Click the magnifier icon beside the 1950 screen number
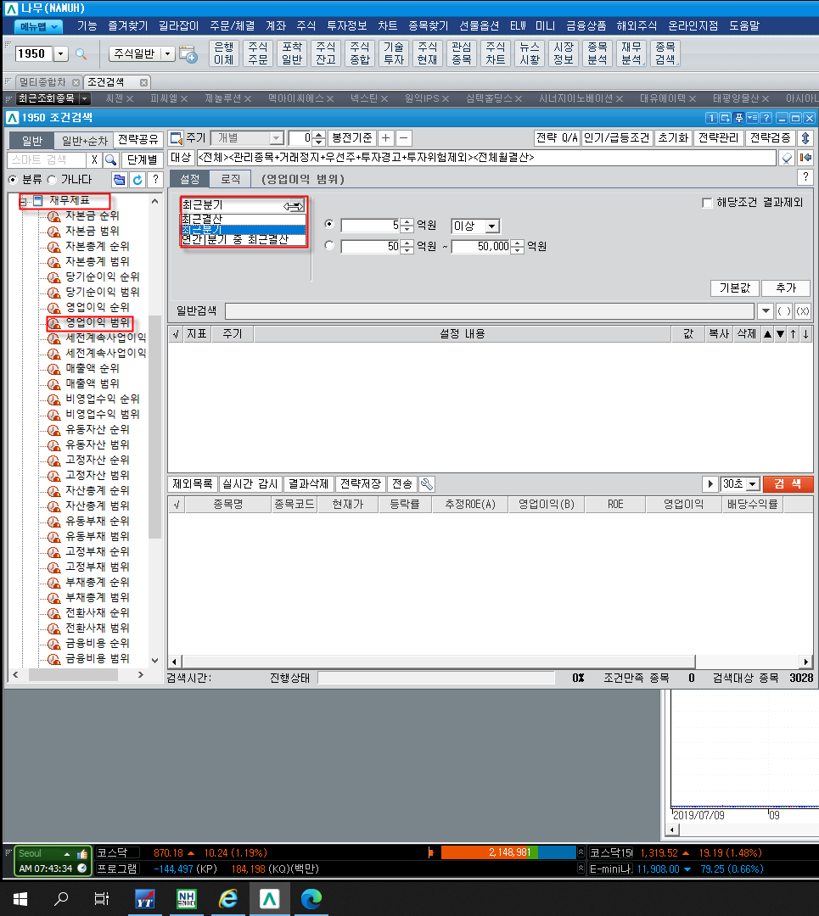This screenshot has width=819, height=916. 81,54
